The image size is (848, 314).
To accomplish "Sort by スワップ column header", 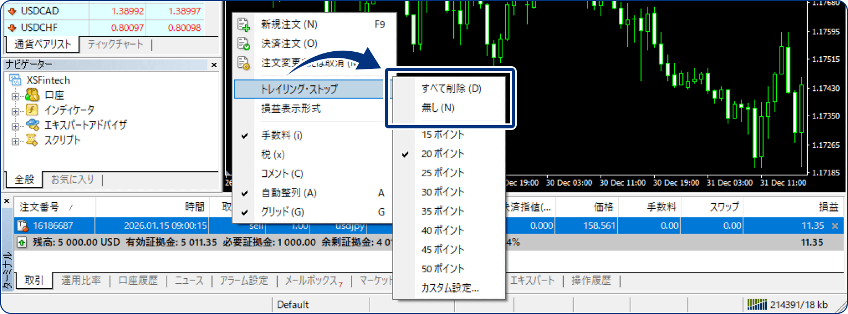I will [713, 207].
